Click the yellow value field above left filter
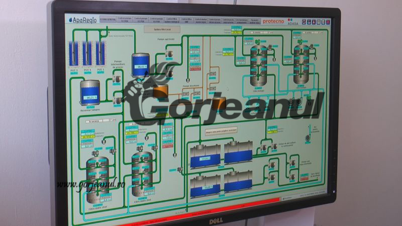402x226 pixels. (x=87, y=136)
